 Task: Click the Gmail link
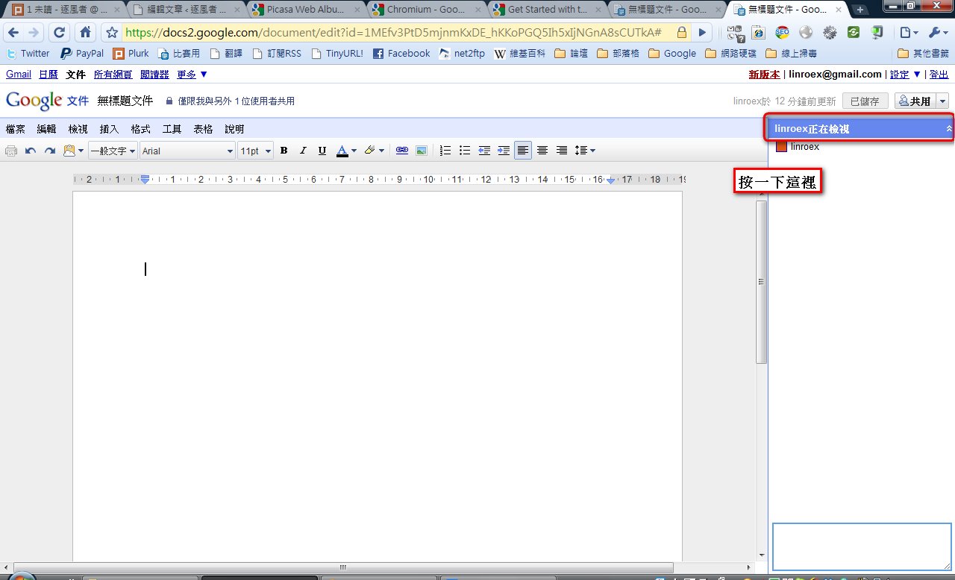19,74
